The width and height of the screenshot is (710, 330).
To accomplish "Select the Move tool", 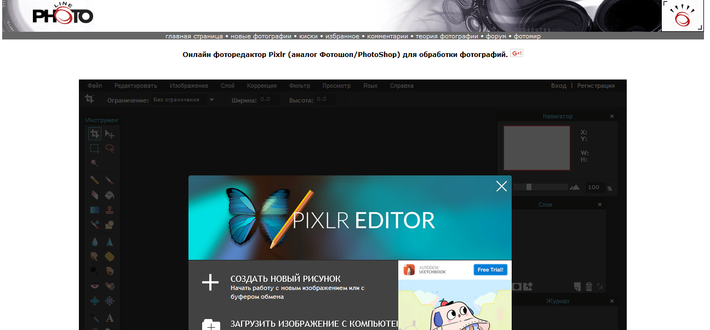I will pyautogui.click(x=110, y=134).
